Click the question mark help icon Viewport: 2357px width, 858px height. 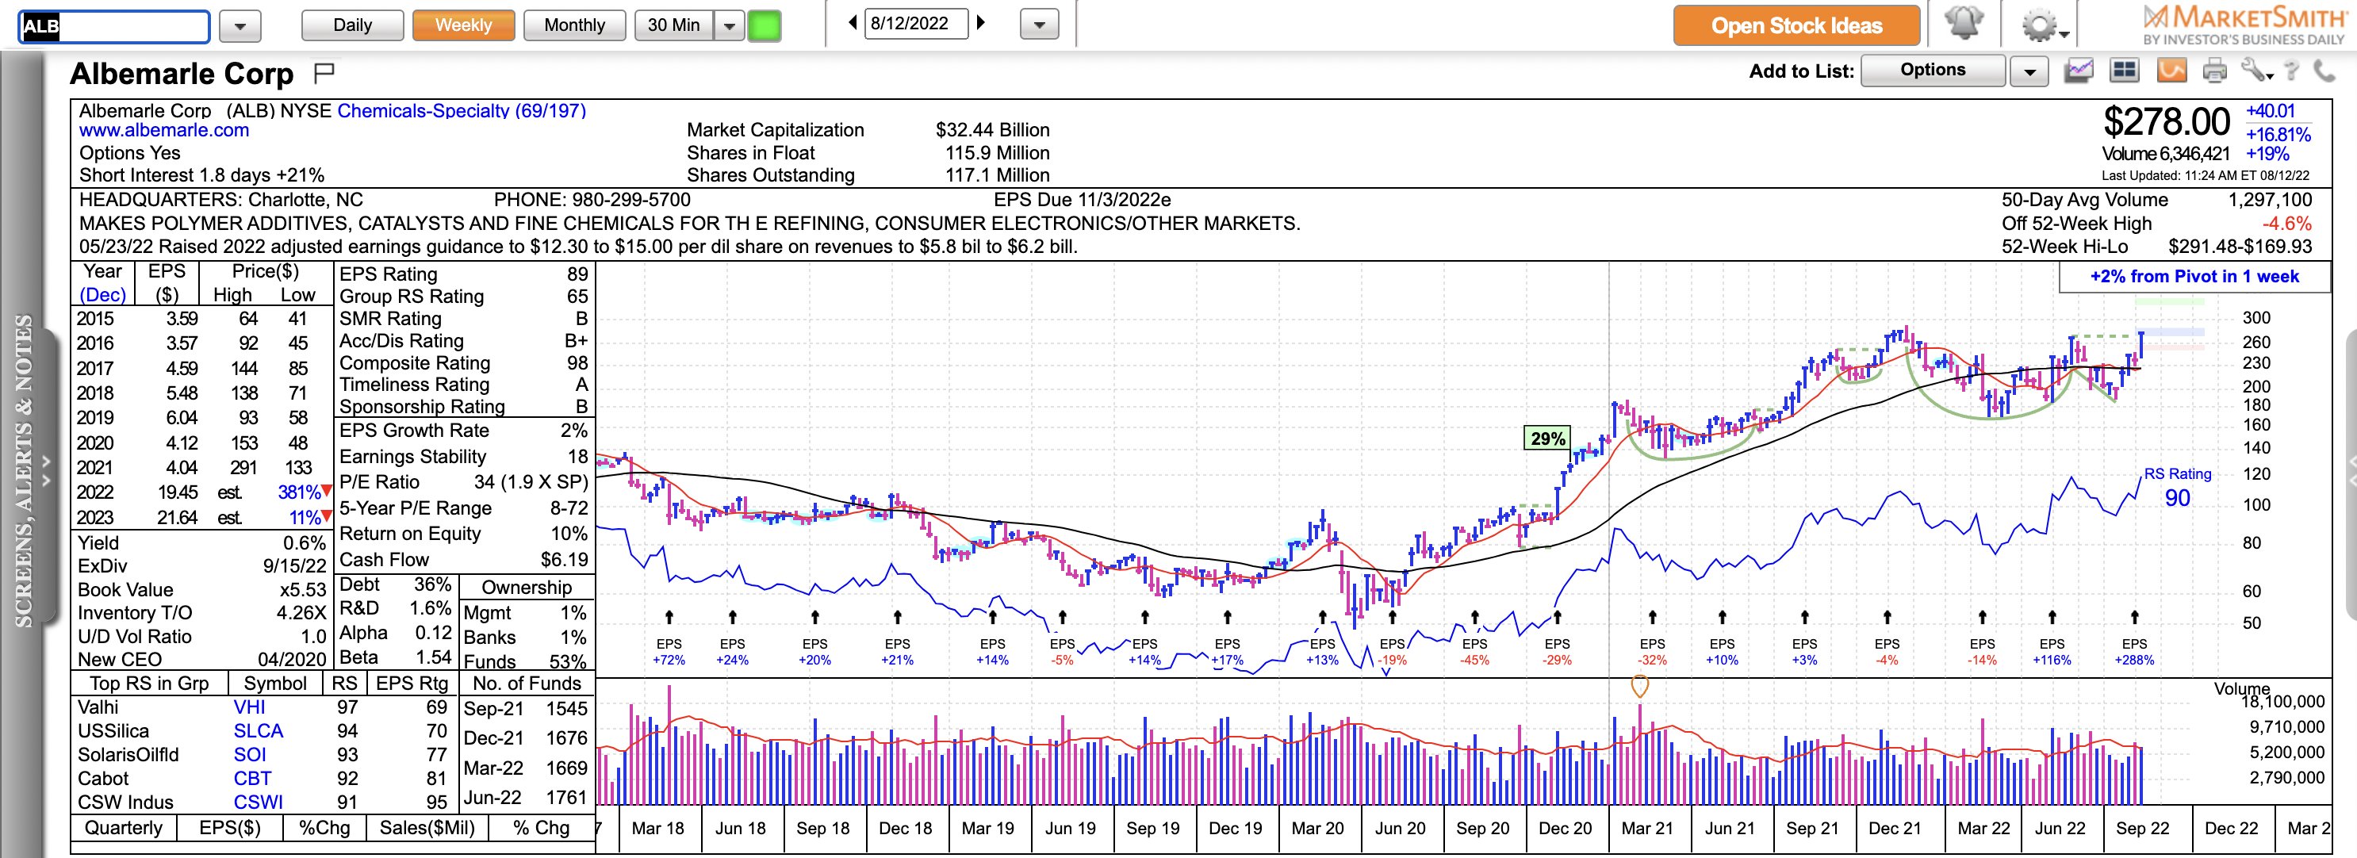2291,71
